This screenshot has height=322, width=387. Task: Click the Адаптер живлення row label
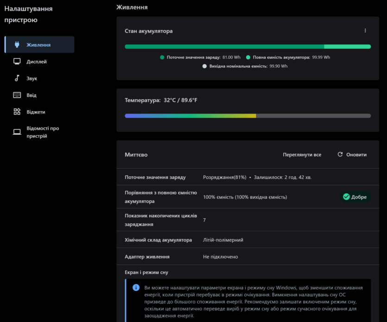[x=147, y=257]
